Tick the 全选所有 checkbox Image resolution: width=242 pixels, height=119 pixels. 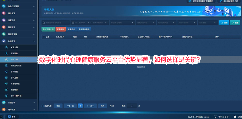[x=43, y=106]
